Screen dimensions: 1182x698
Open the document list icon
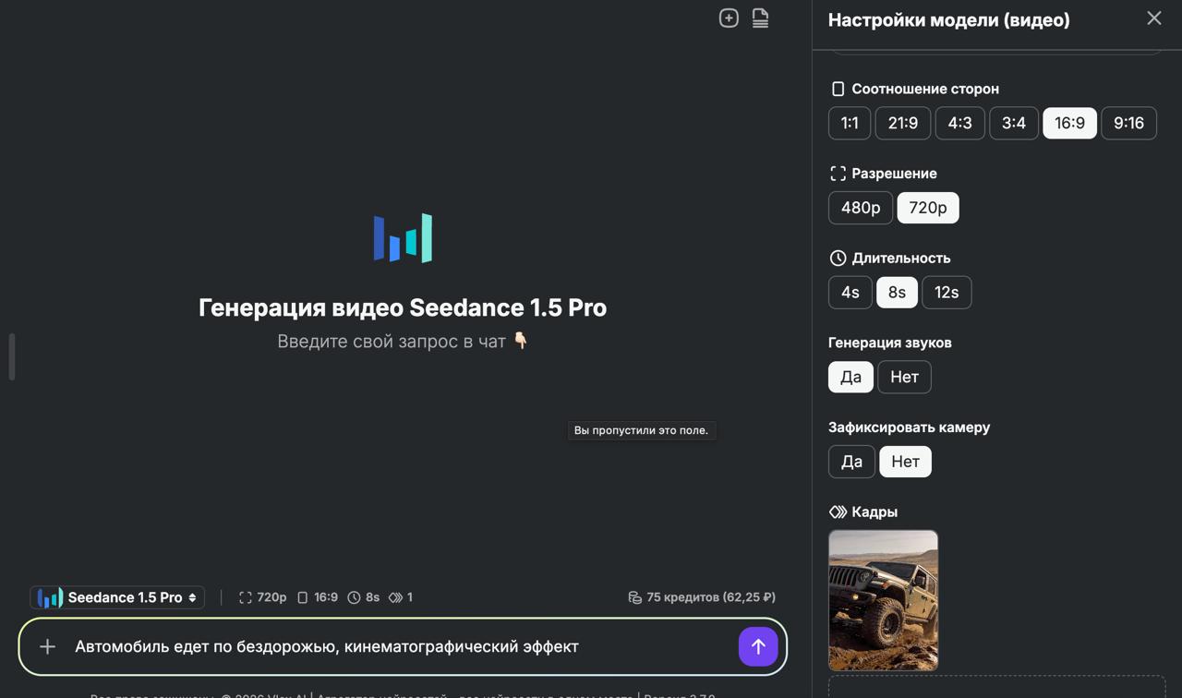(760, 18)
